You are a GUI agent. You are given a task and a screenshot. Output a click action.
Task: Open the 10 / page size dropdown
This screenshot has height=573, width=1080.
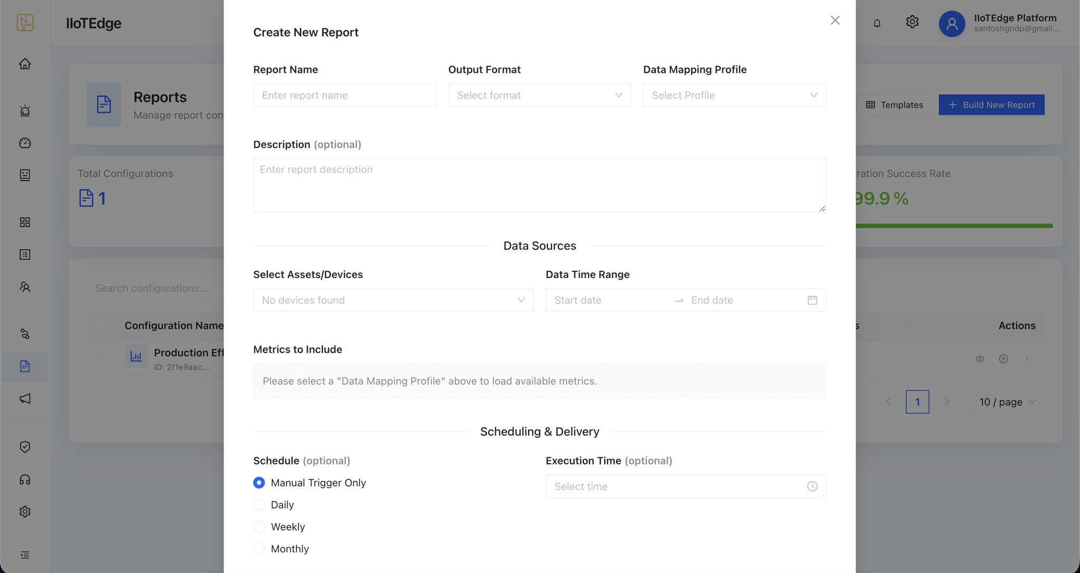click(x=1007, y=402)
